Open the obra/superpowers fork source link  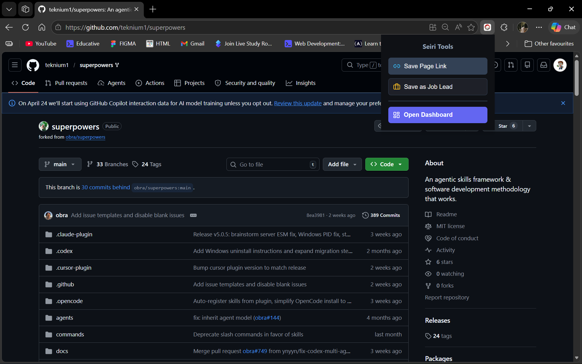point(85,137)
